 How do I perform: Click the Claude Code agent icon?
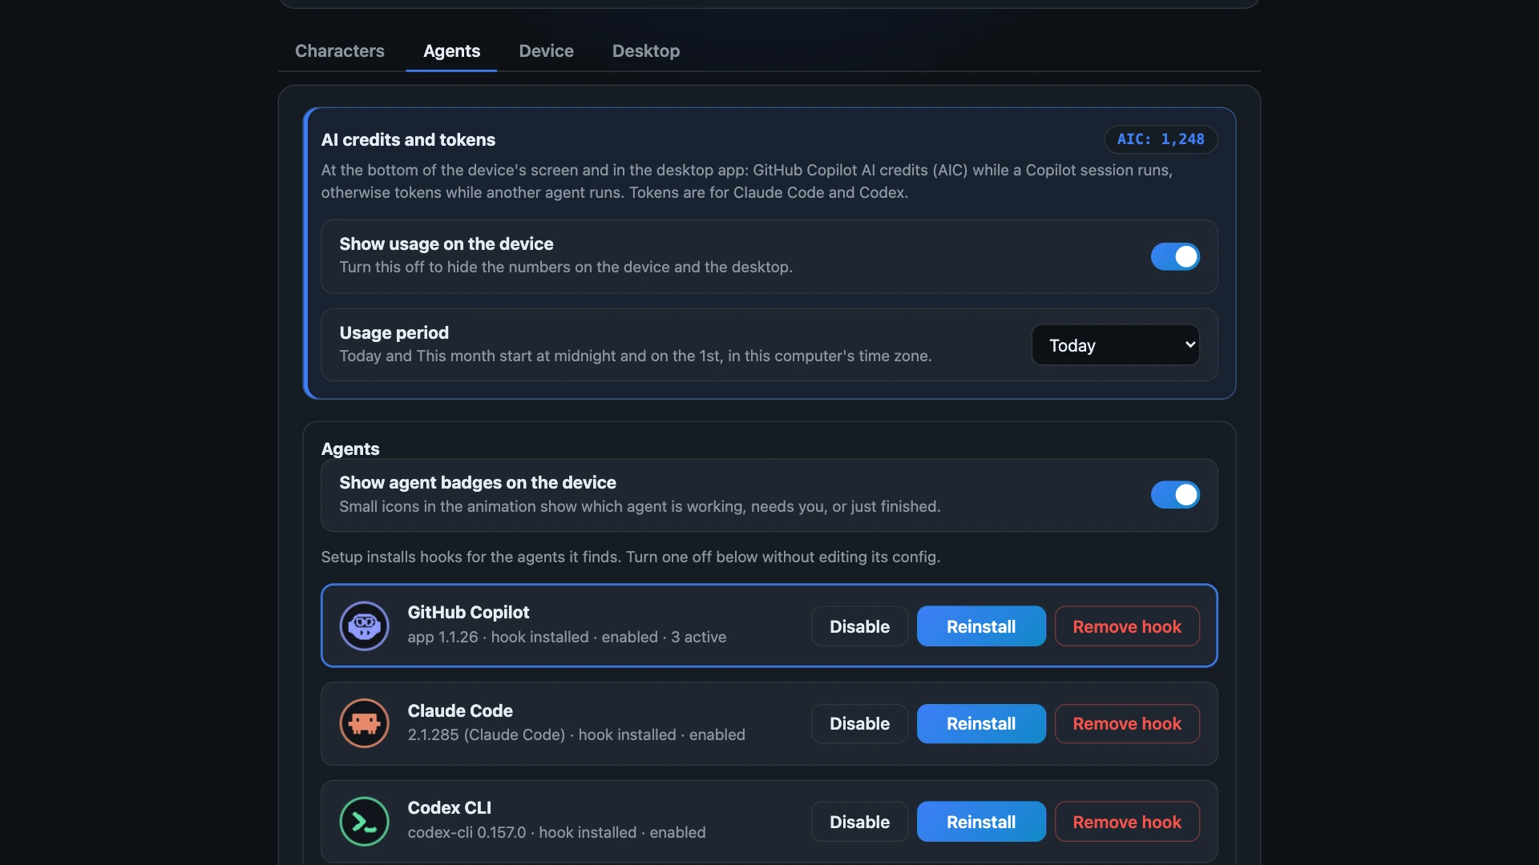tap(364, 723)
